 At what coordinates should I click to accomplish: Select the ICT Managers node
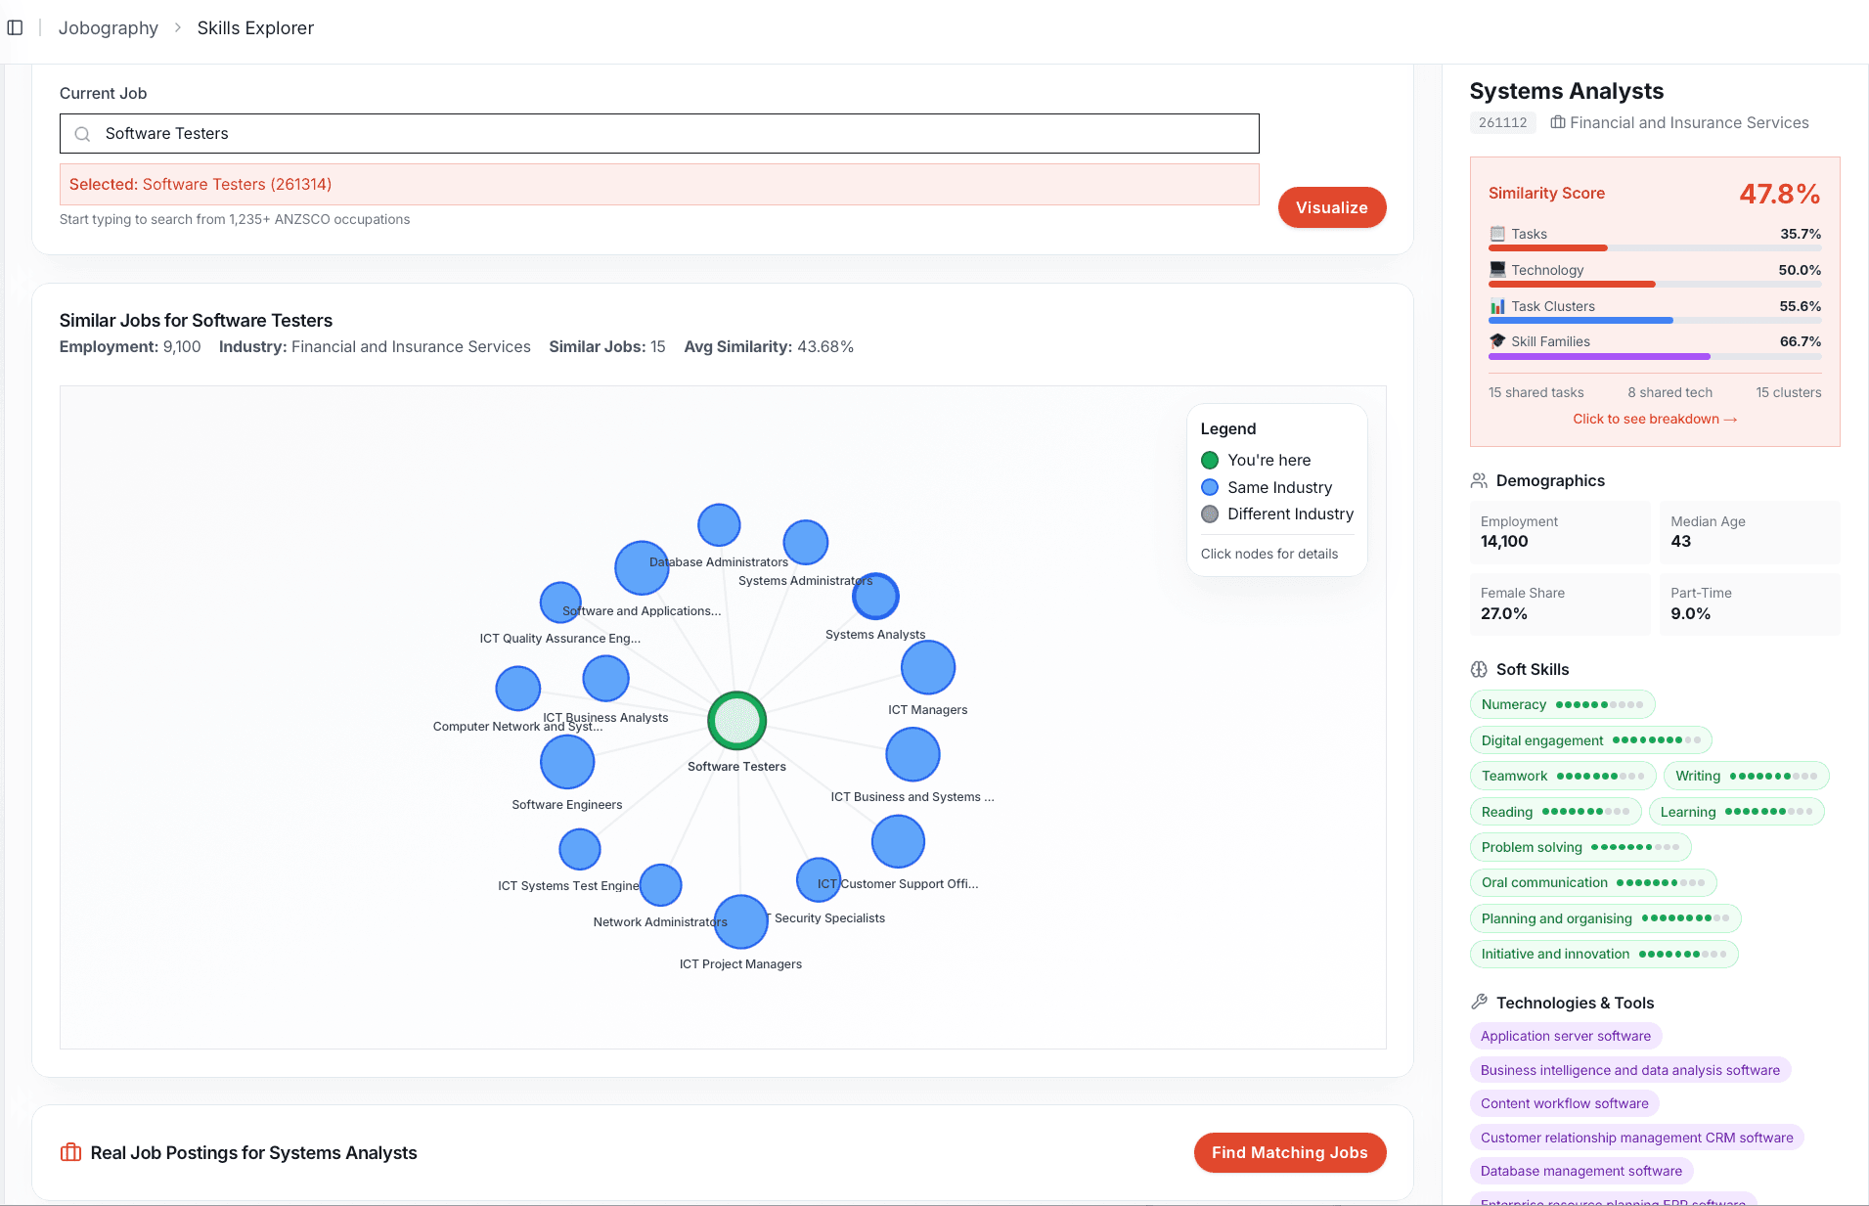[x=928, y=668]
